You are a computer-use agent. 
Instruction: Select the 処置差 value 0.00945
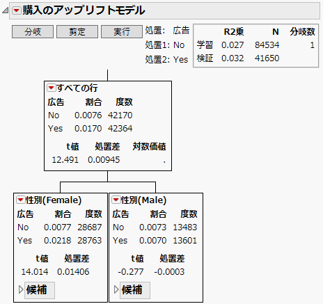tap(104, 160)
